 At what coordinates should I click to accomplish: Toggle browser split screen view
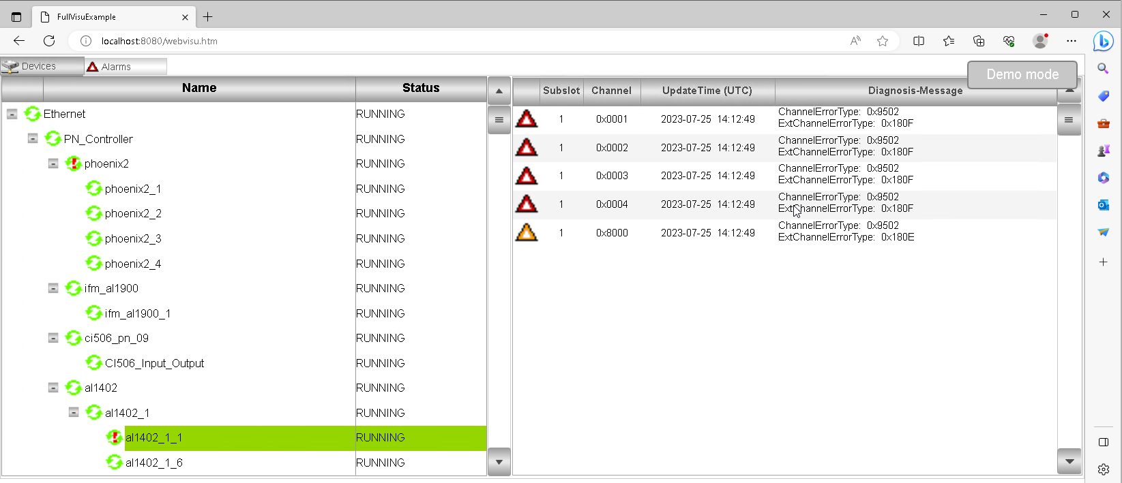coord(919,41)
